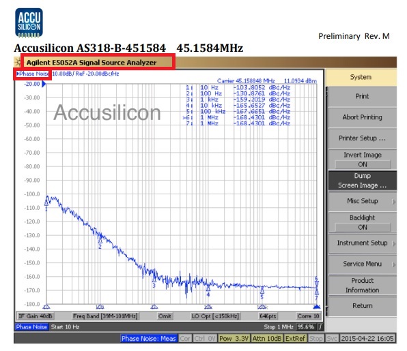Screen dimensions: 407x351
Task: Click the 646pts status field
Action: point(268,316)
